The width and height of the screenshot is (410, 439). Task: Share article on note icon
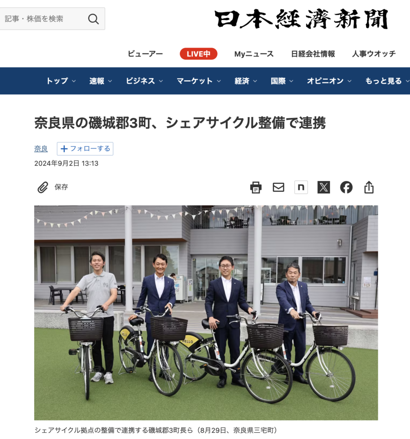coord(301,187)
